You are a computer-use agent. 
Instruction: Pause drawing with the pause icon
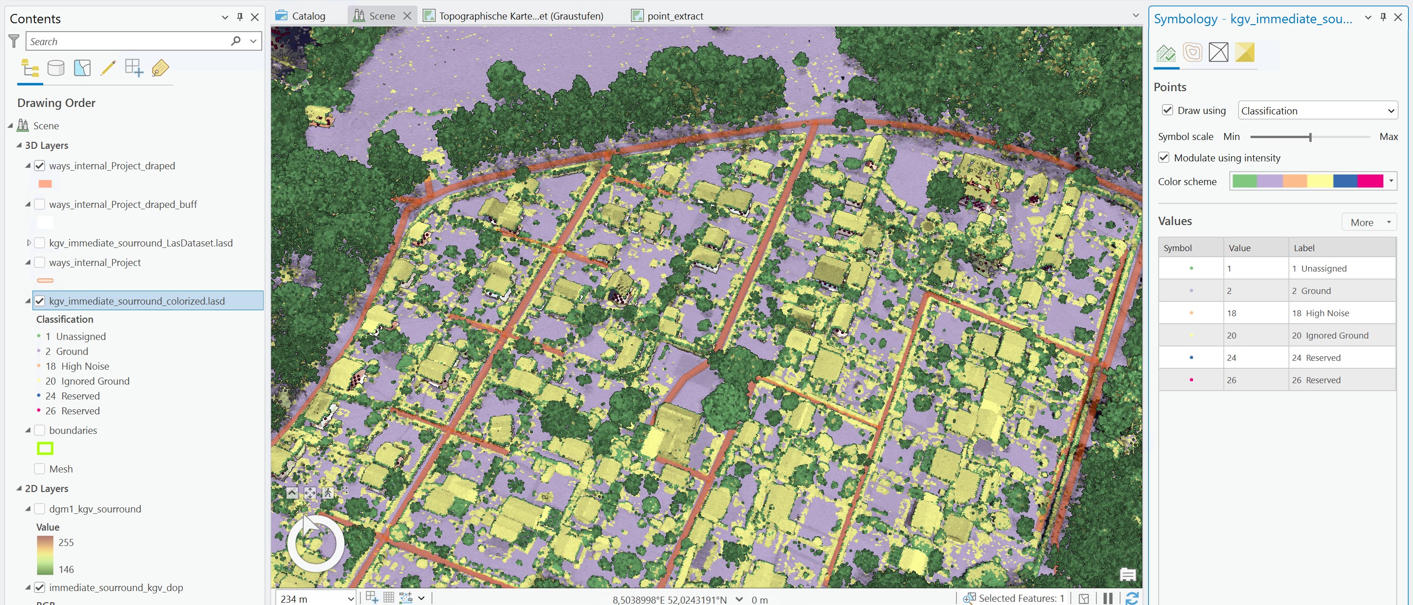coord(1108,598)
